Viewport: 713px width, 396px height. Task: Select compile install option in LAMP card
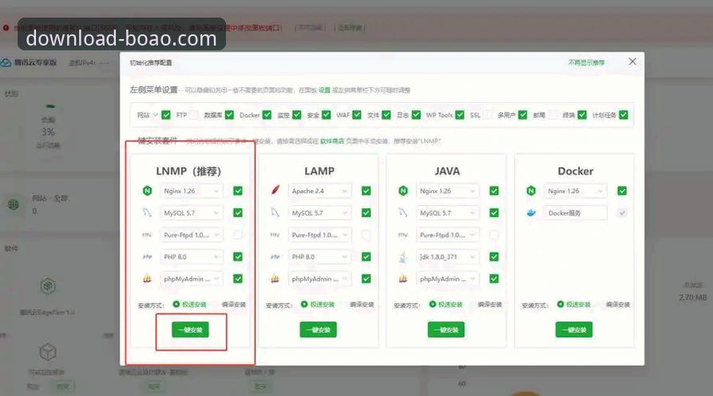pyautogui.click(x=362, y=305)
